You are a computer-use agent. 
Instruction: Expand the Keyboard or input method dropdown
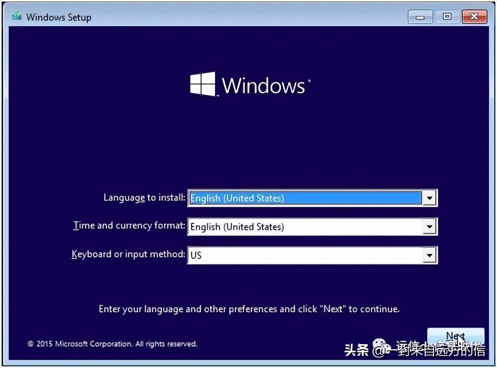click(x=430, y=255)
